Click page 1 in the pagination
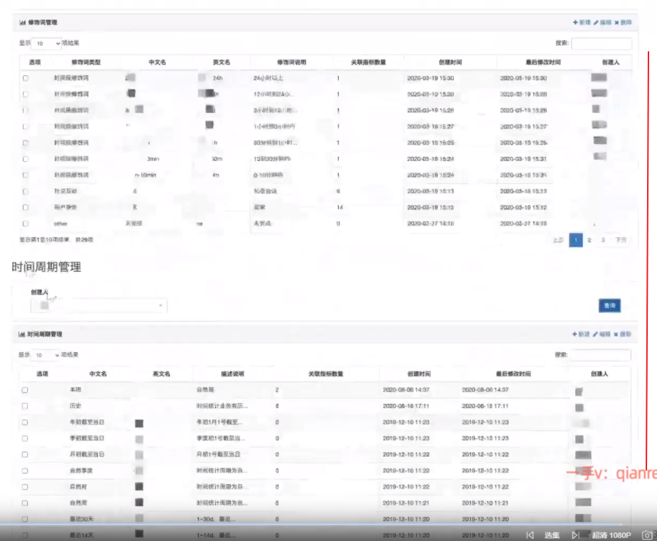This screenshot has height=541, width=657. (576, 240)
